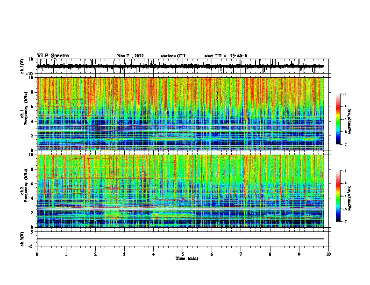Click the ch.2 color bar log(PSD) label
370x285 pixels.
point(350,198)
